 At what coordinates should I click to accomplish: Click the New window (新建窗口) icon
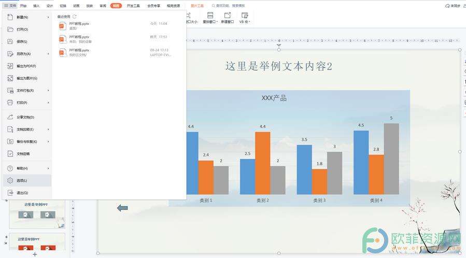click(228, 15)
